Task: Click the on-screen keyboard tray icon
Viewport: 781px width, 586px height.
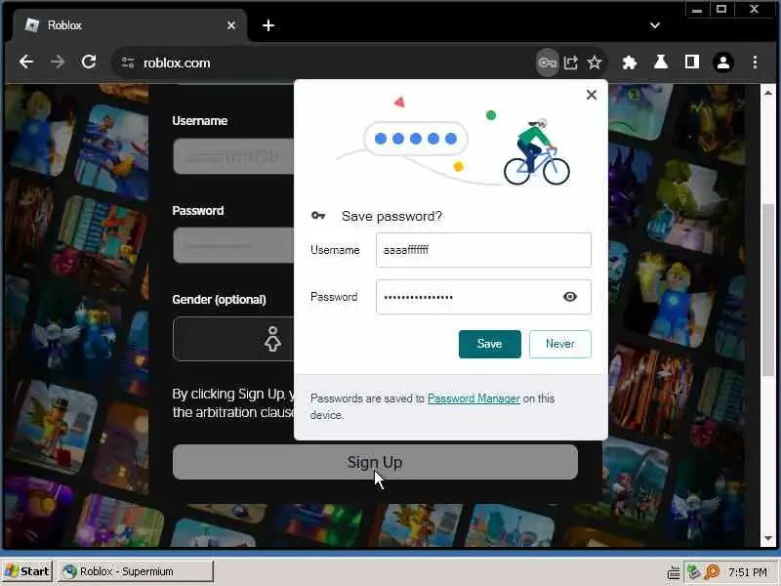Action: 674,572
